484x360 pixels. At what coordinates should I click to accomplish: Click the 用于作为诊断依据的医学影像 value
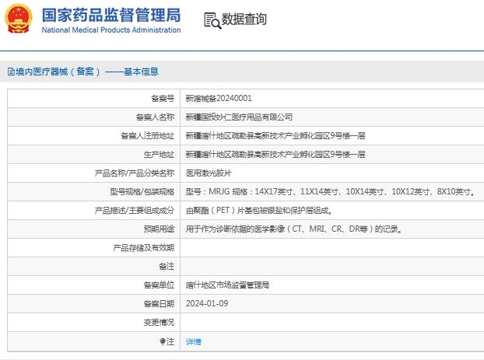[294, 229]
